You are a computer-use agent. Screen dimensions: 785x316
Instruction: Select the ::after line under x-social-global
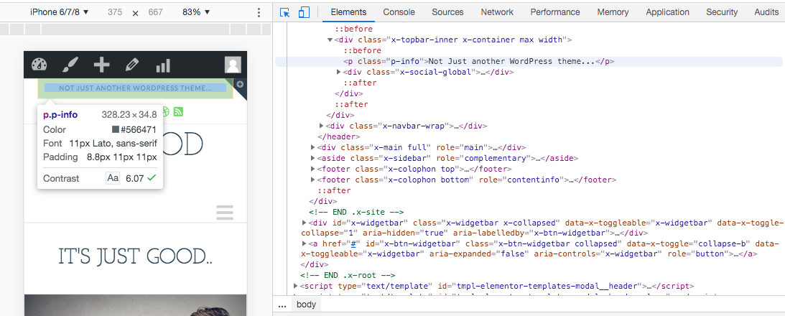[359, 83]
